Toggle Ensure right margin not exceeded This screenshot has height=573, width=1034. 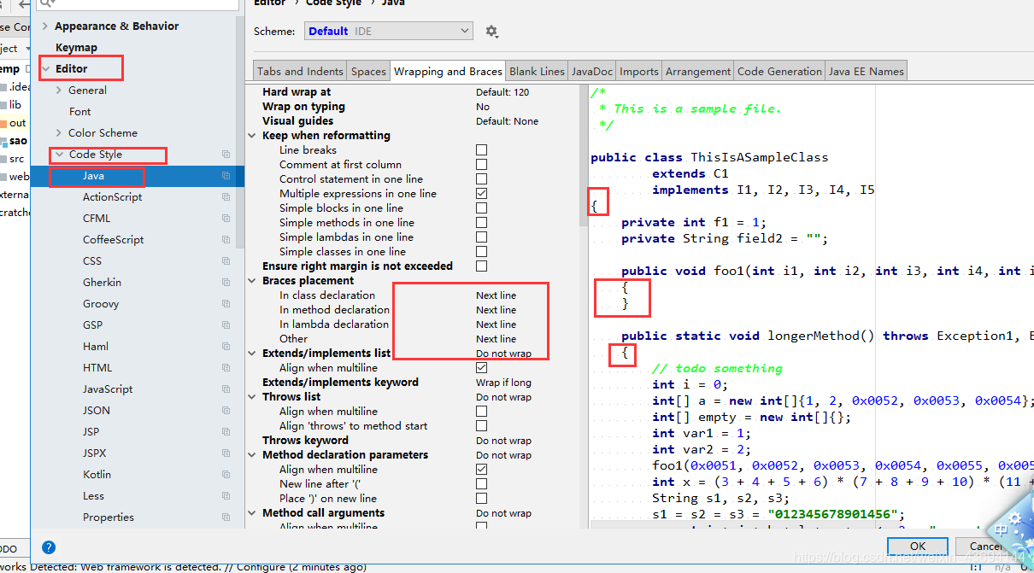click(x=481, y=266)
